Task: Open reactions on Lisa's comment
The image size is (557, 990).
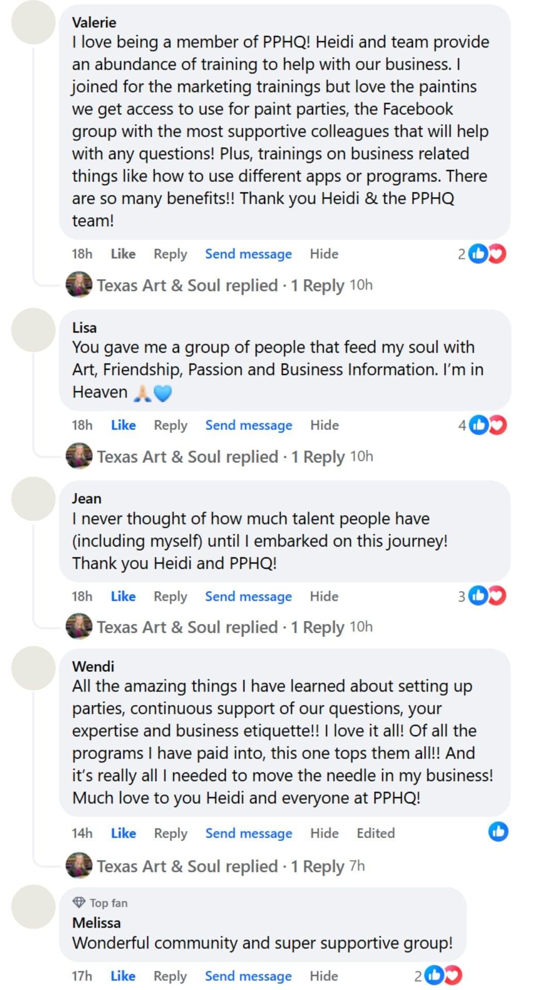Action: 488,425
